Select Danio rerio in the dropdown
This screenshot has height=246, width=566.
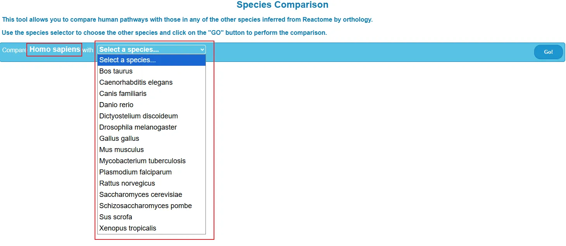(116, 105)
